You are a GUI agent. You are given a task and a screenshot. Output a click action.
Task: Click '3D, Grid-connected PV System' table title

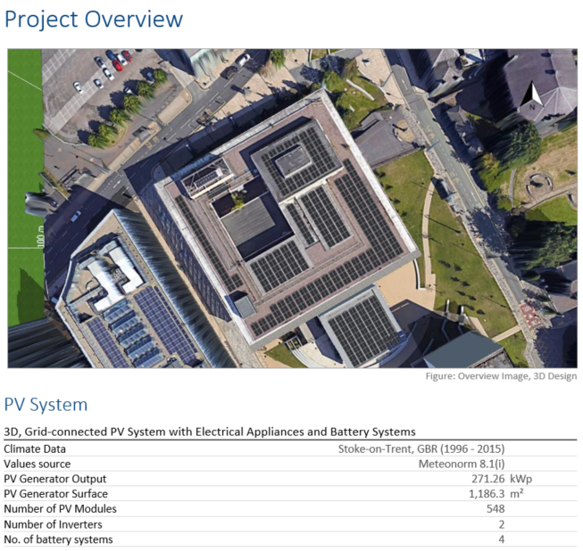point(210,432)
